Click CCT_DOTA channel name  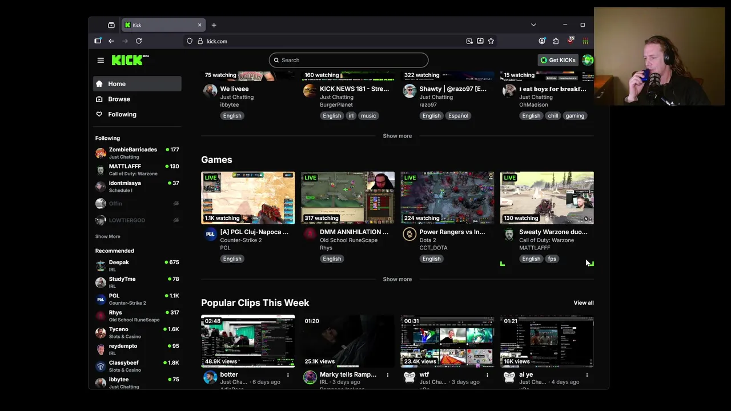coord(433,248)
